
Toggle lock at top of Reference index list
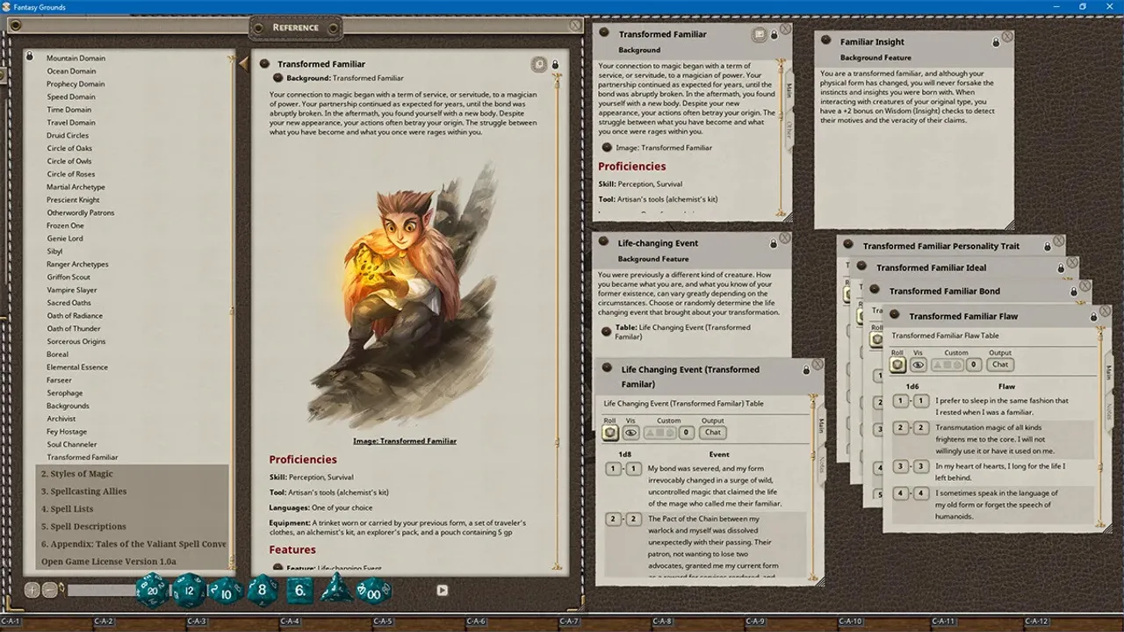tap(30, 55)
